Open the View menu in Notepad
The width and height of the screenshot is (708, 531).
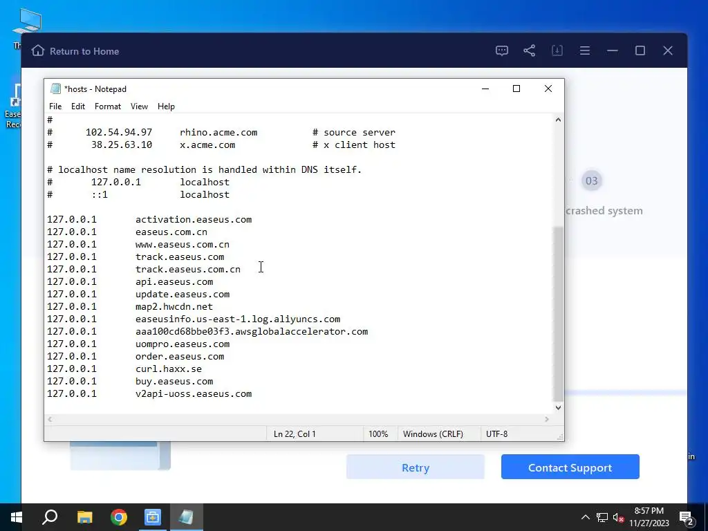click(x=139, y=106)
